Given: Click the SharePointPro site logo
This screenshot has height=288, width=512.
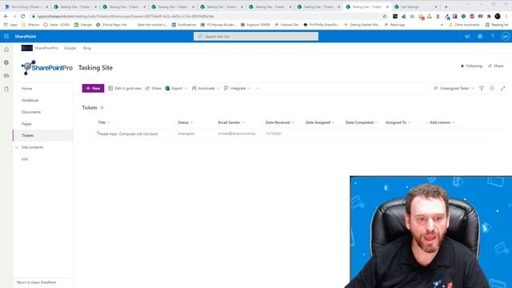Looking at the screenshot, I should [47, 67].
